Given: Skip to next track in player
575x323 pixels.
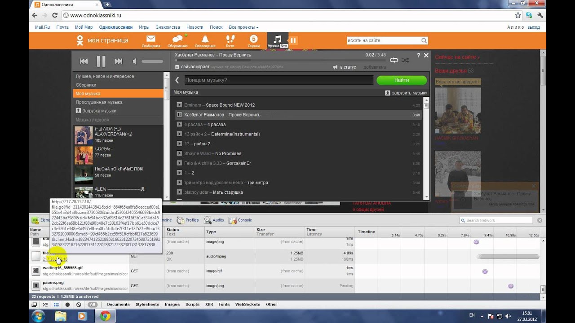Looking at the screenshot, I should tap(118, 61).
